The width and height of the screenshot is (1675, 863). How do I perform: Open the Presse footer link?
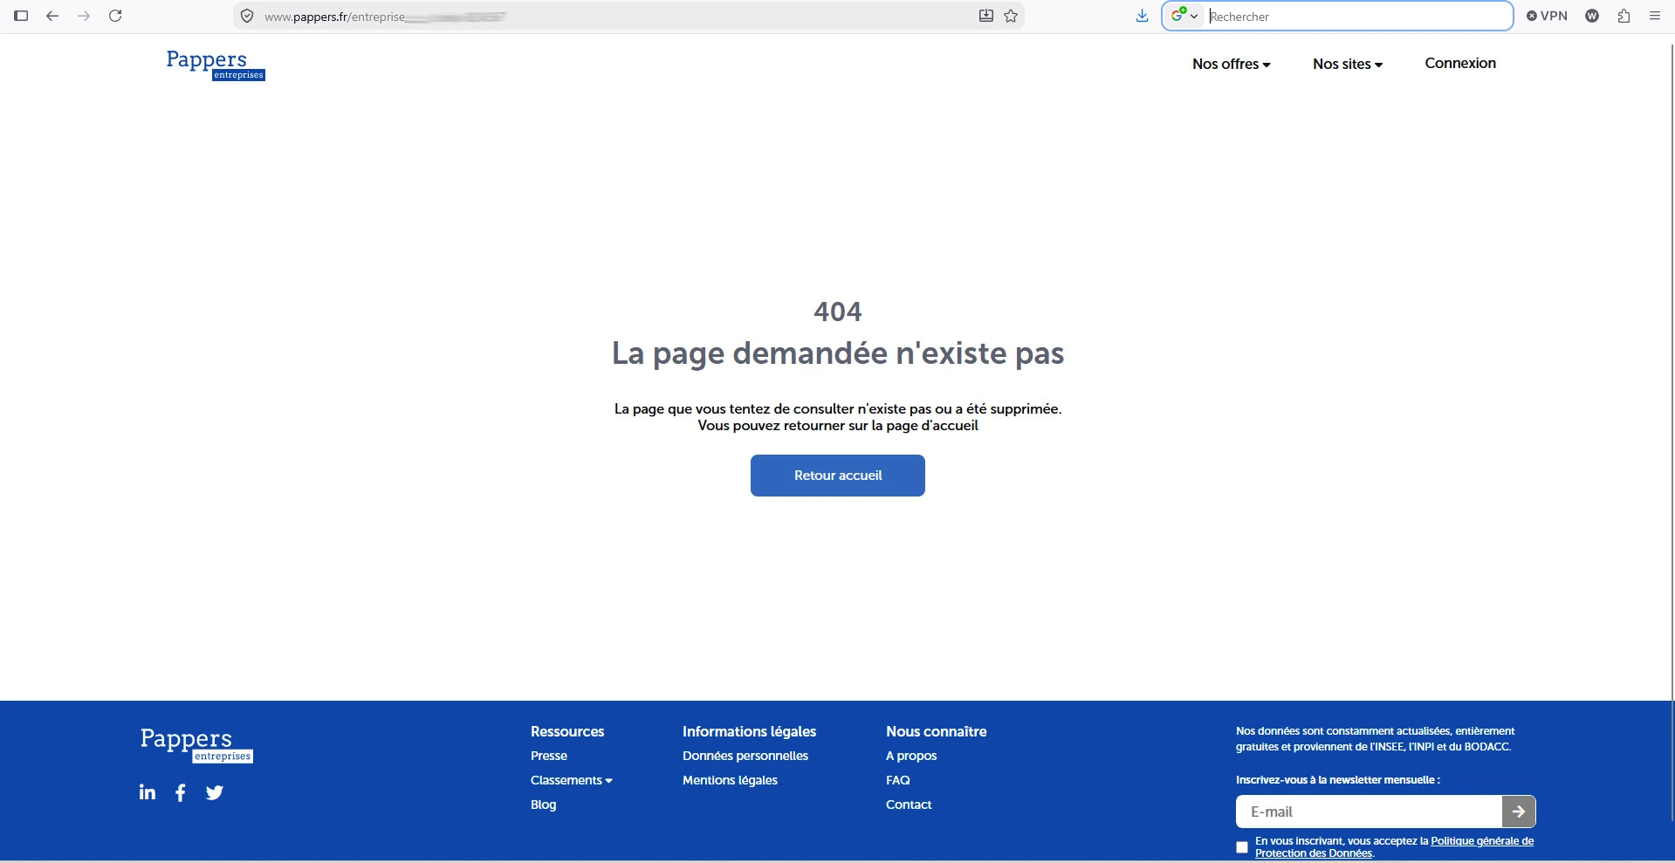click(x=549, y=756)
